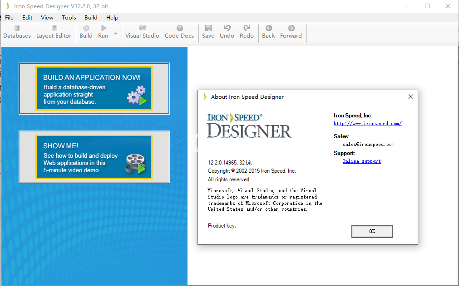Screen dimensions: 459x286
Task: Click the Show Me video demo banner
Action: (94, 157)
